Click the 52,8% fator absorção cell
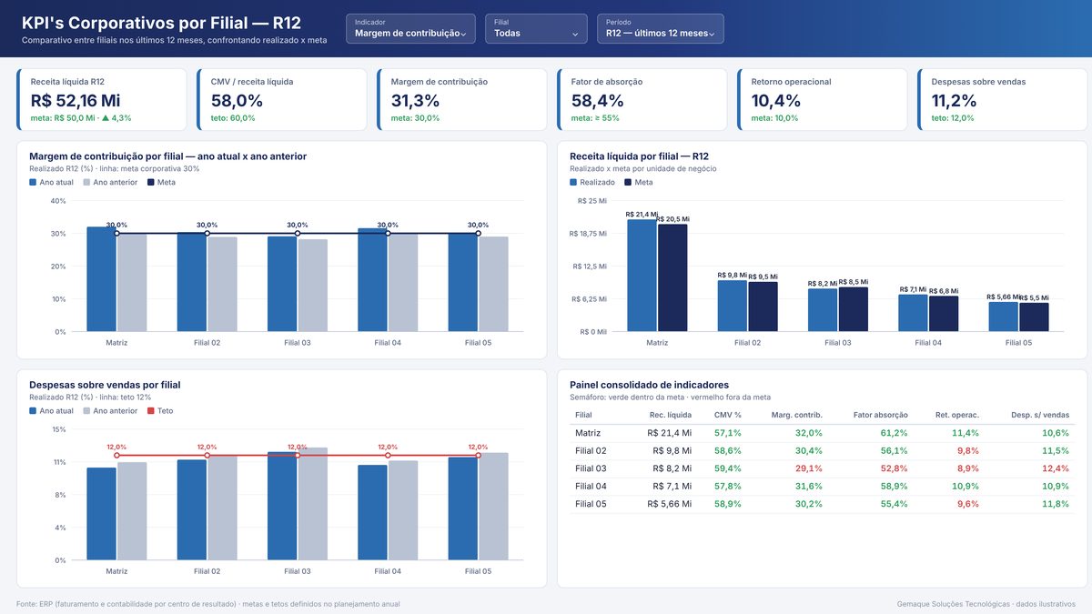 (894, 468)
